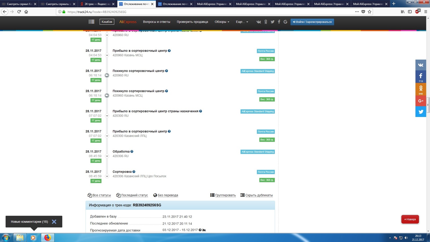
Task: Click help icon next to Обработка
Action: [x=132, y=152]
